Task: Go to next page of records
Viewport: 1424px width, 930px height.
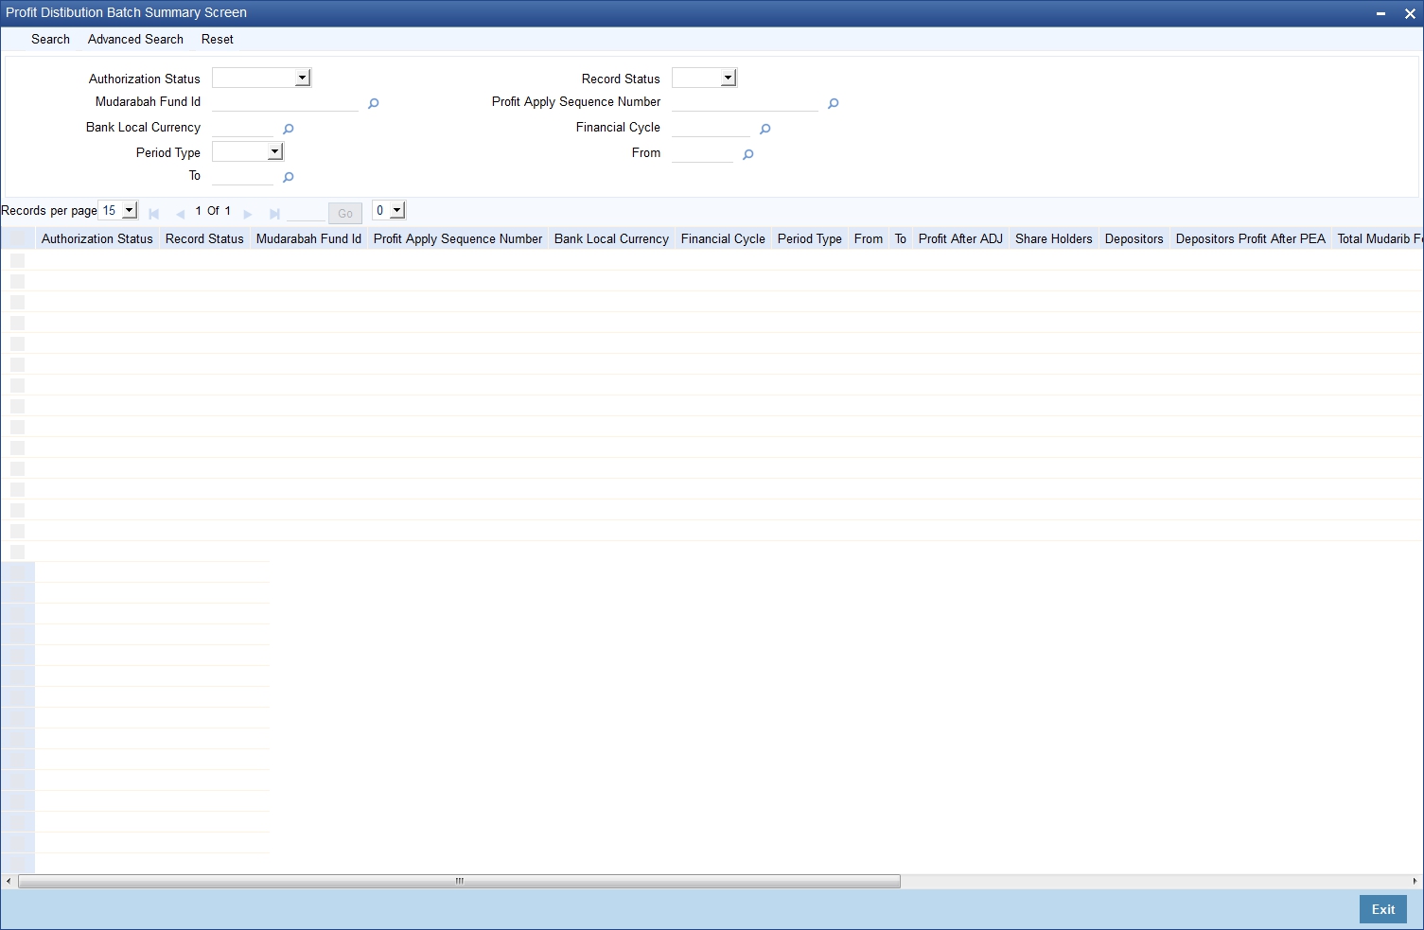Action: pos(248,214)
